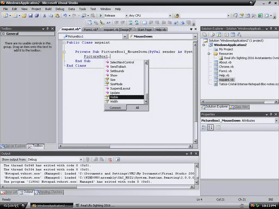This screenshot has height=209, width=279.
Task: Click View Designer in Solution Explorer toolbar
Action: (233, 35)
